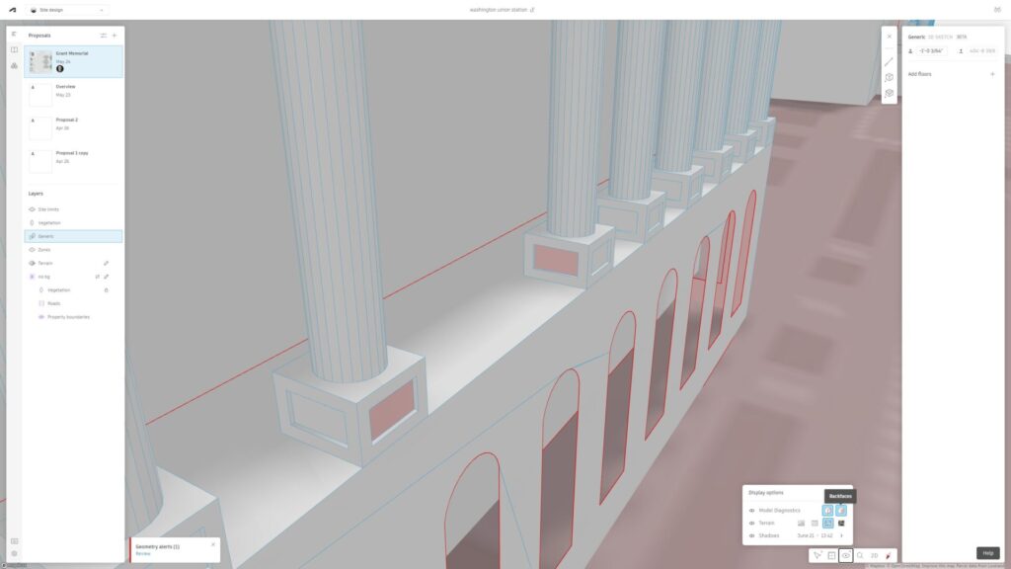
Task: Open the Grant Memorial proposal thumbnail
Action: [40, 61]
